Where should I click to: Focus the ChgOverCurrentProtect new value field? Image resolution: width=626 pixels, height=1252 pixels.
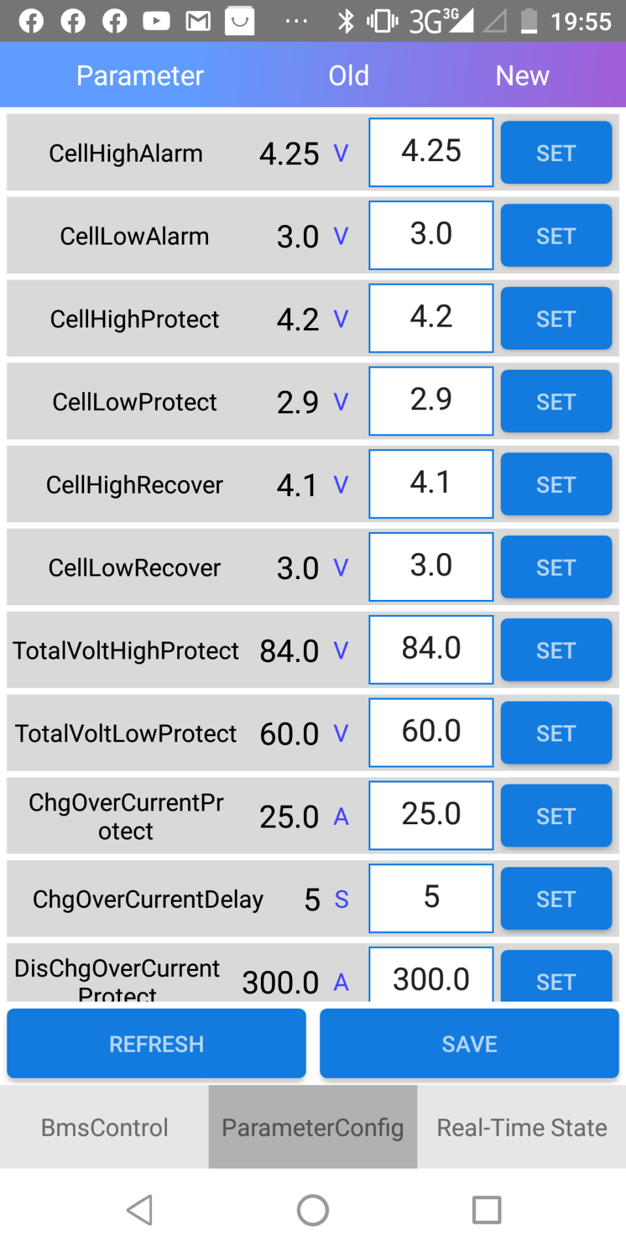(431, 815)
